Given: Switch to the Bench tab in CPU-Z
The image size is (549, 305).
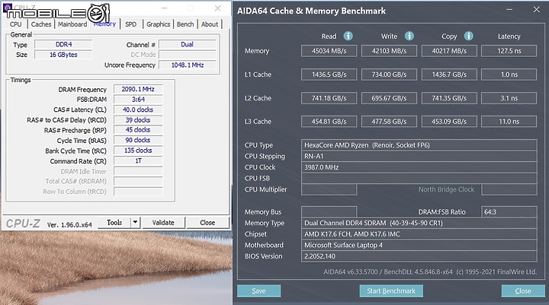Looking at the screenshot, I should [185, 24].
